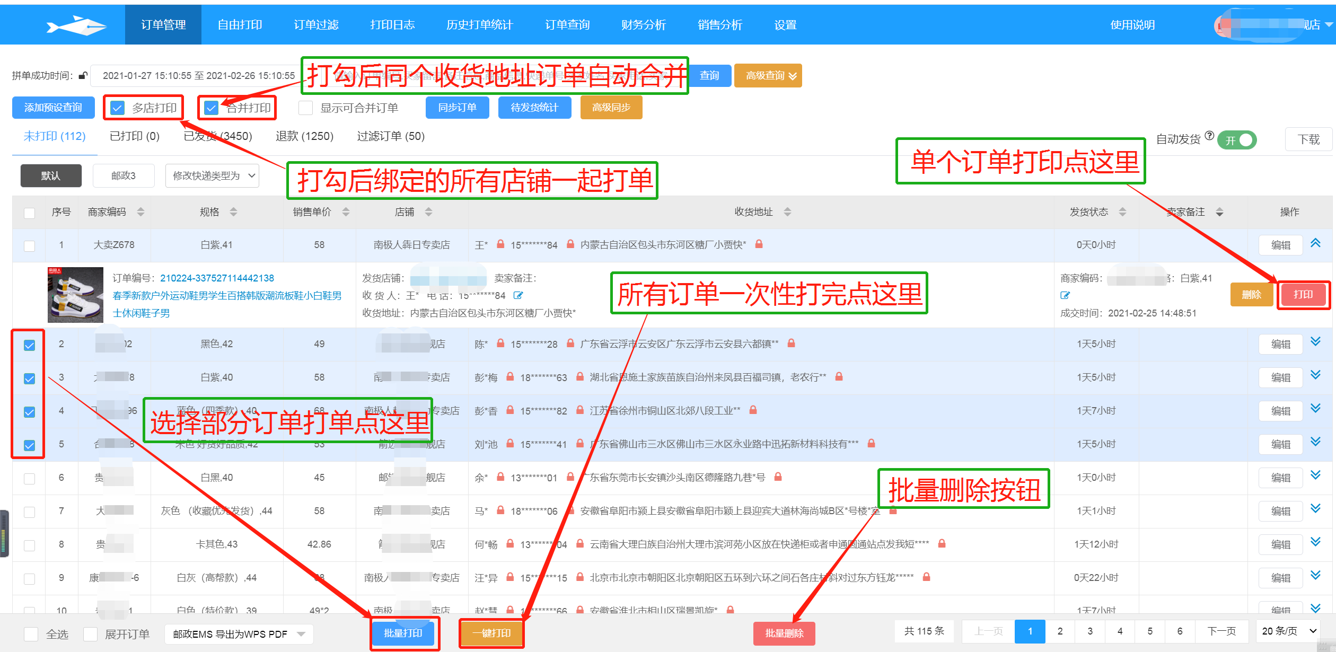The image size is (1336, 652).
Task: Click the help question mark by 自动发货
Action: tap(1209, 136)
